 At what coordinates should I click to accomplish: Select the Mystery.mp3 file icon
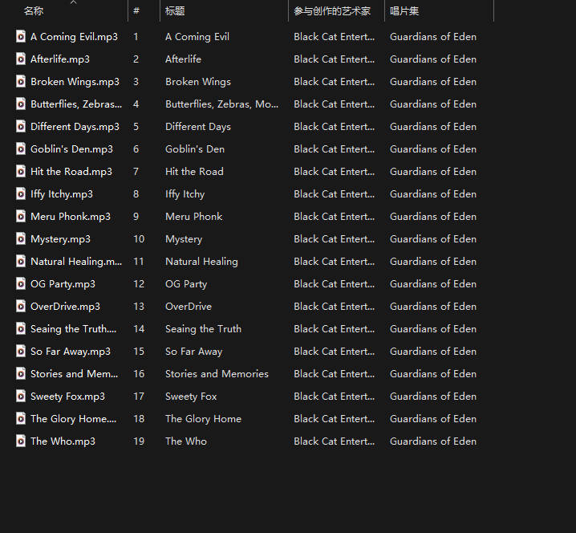[21, 238]
